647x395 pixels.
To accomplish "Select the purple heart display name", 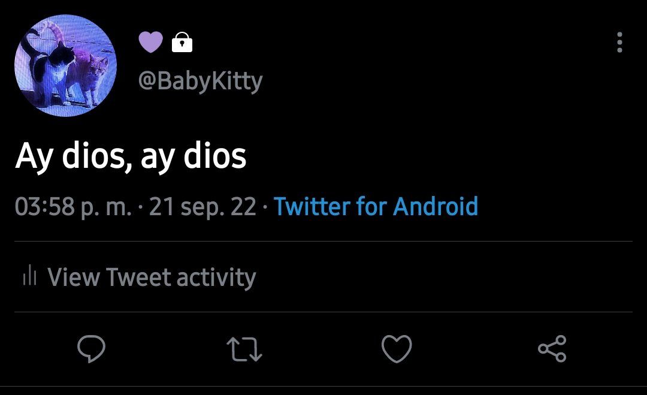I will point(150,42).
